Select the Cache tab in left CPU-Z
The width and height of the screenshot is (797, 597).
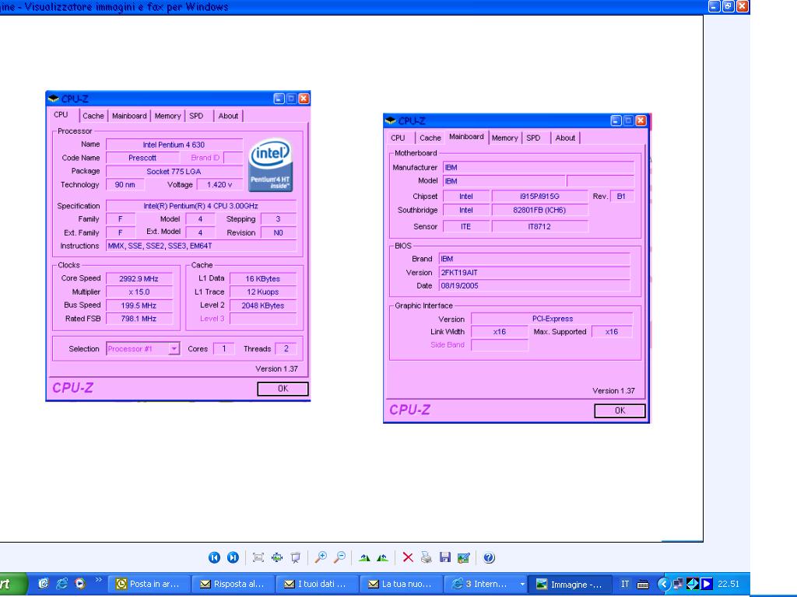point(93,116)
